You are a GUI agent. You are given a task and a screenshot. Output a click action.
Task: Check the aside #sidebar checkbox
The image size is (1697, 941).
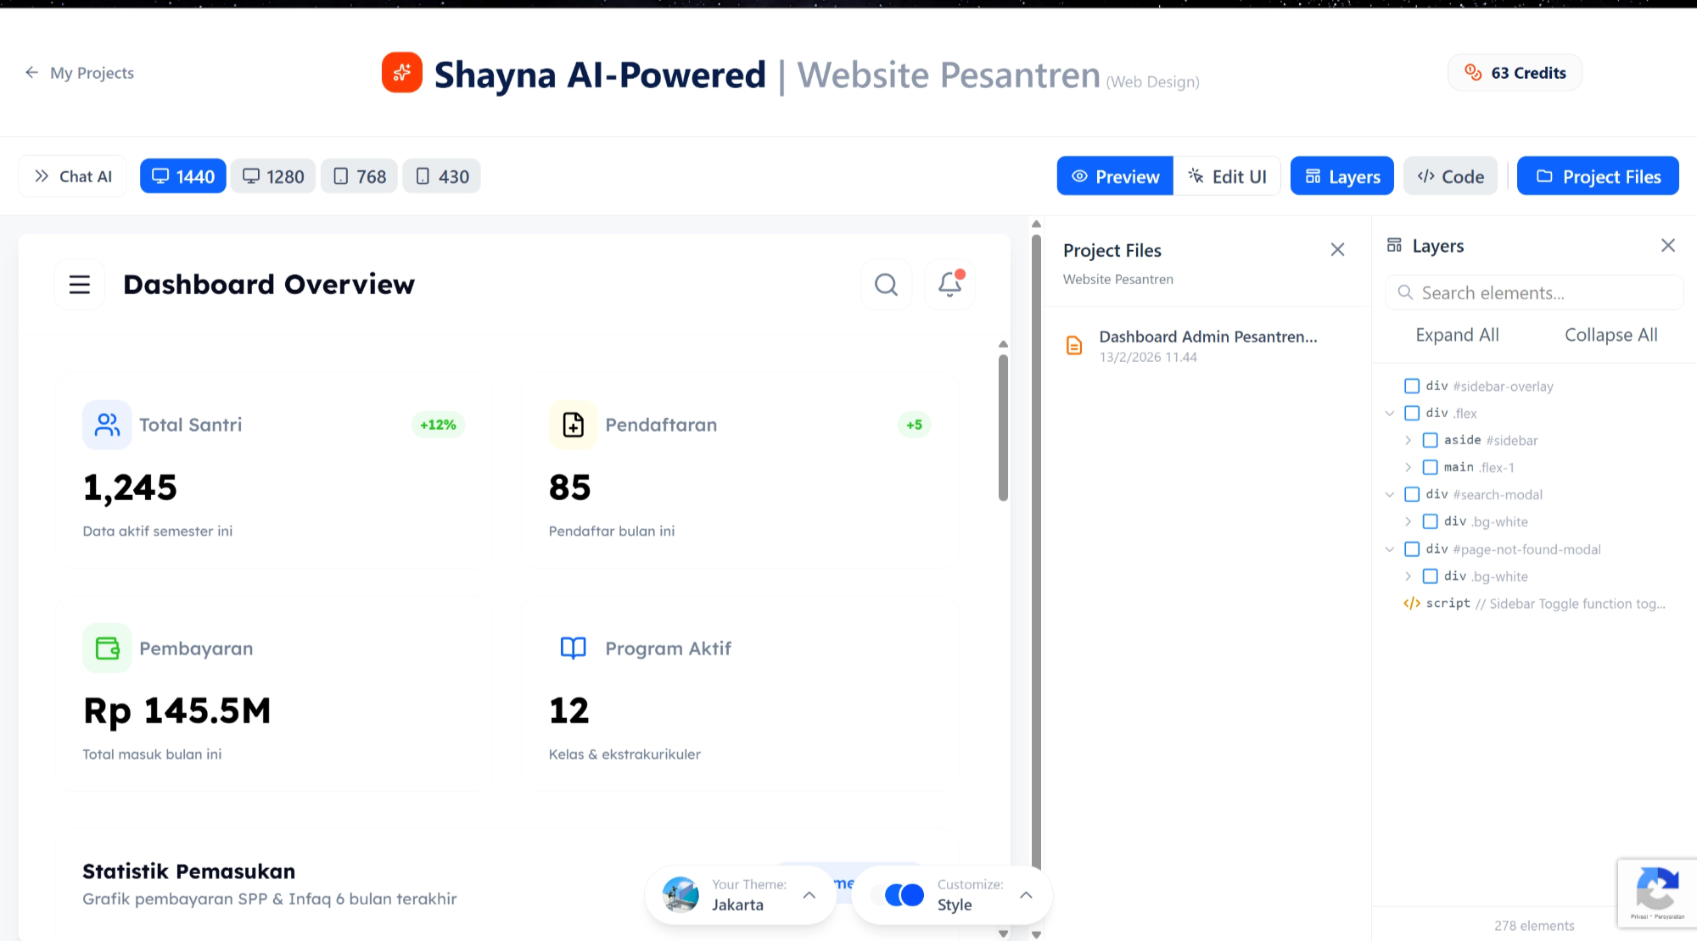(x=1431, y=440)
